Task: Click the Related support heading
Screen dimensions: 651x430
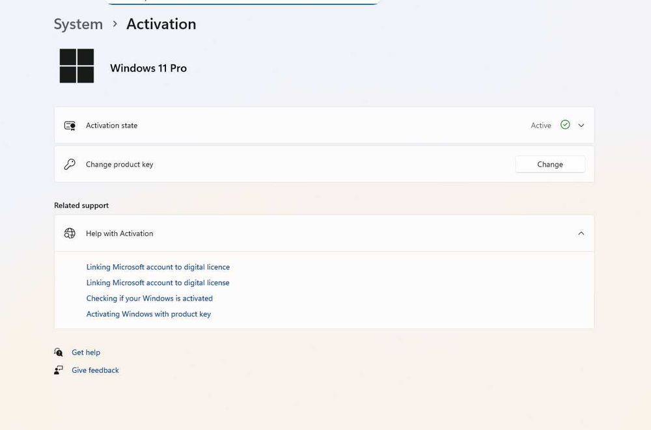Action: coord(81,206)
